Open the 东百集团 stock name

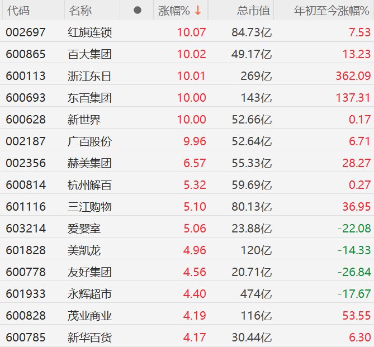89,98
